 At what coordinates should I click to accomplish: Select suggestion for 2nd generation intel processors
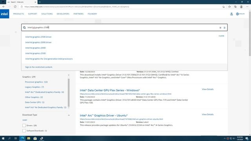[49, 59]
